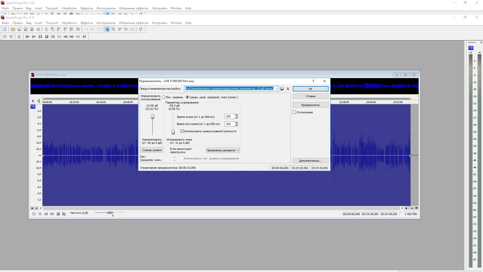
Task: Uncheck Использовать кривую равной громкости
Action: pyautogui.click(x=182, y=131)
